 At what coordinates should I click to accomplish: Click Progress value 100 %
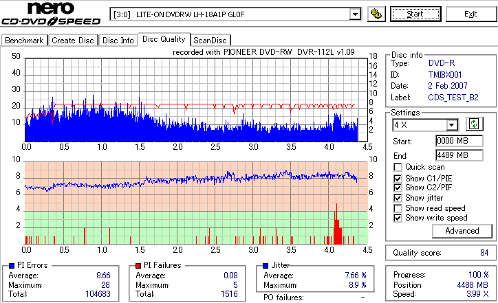(478, 275)
